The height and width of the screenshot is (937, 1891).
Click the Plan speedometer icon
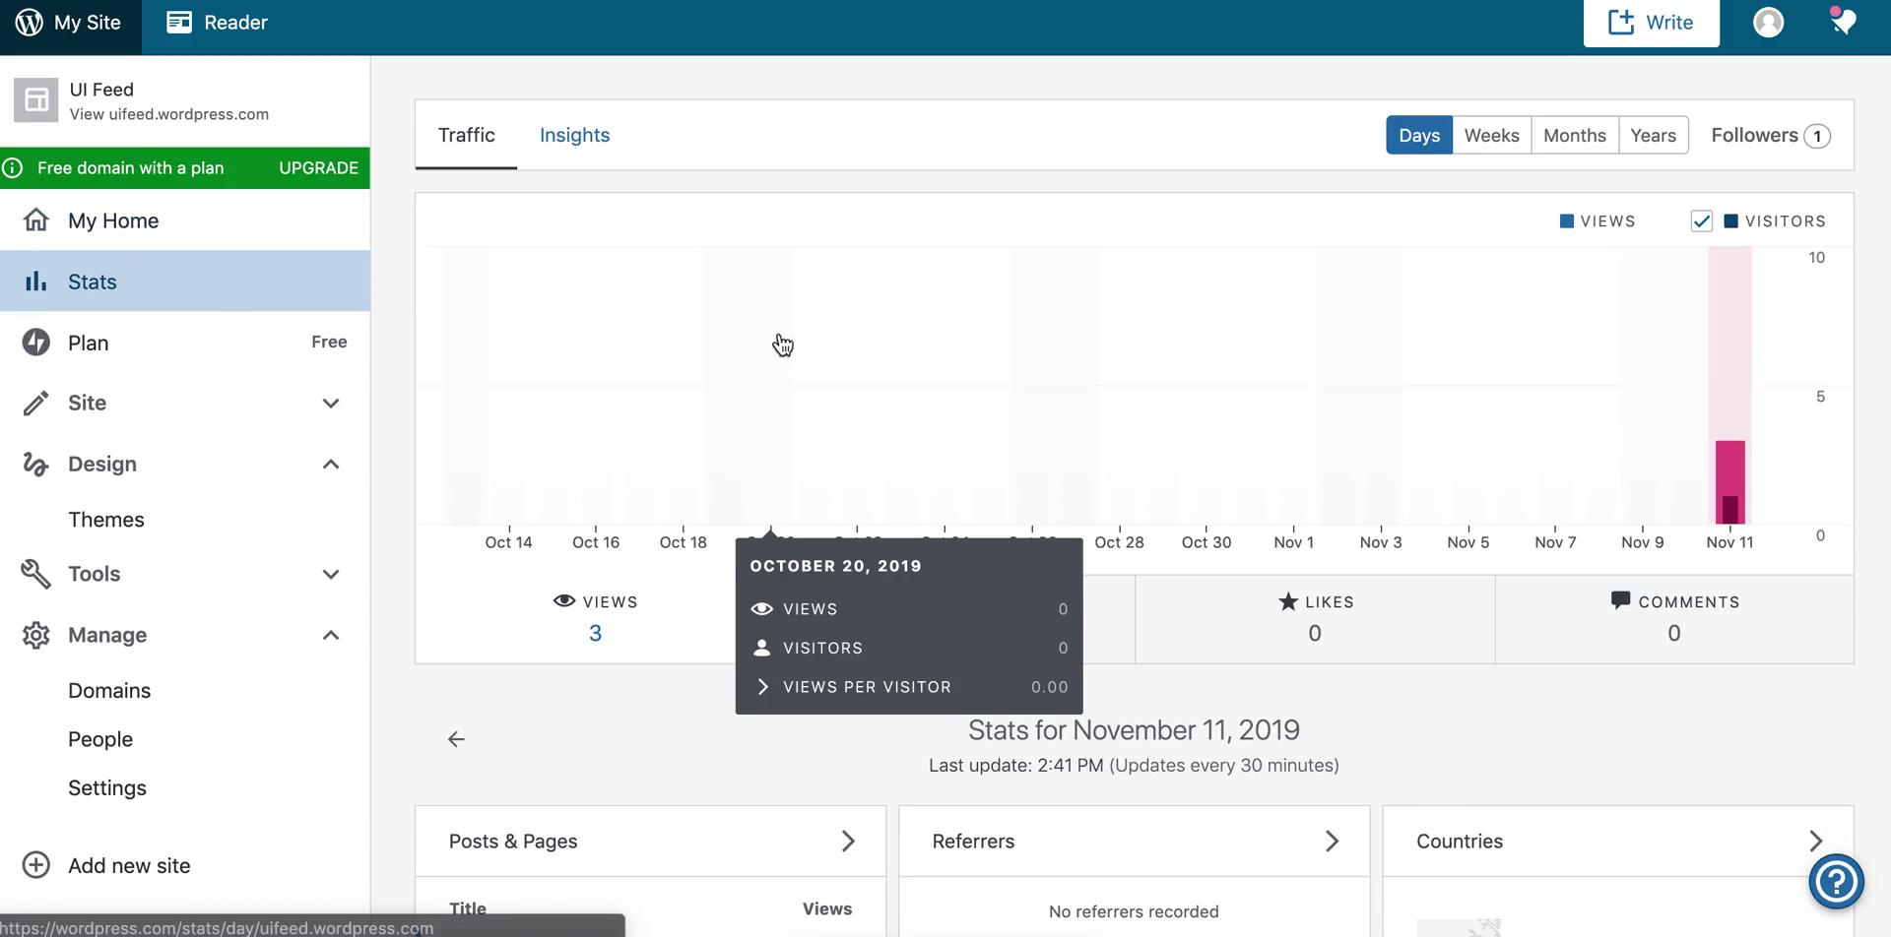click(x=35, y=342)
